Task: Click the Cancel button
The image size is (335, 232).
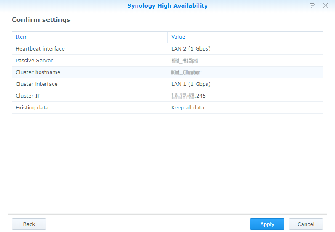Action: pos(306,224)
